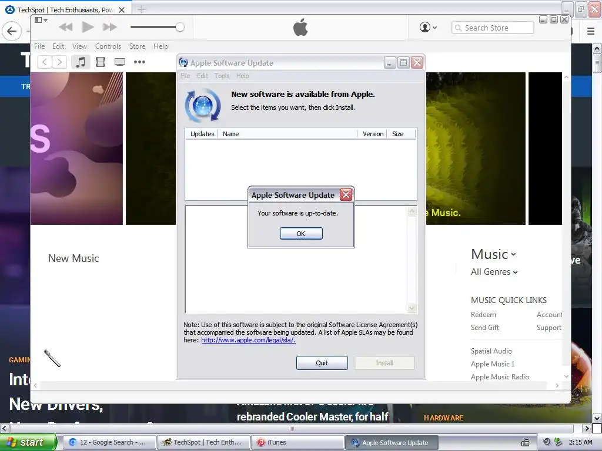Click the TechSpot tab title

click(65, 10)
